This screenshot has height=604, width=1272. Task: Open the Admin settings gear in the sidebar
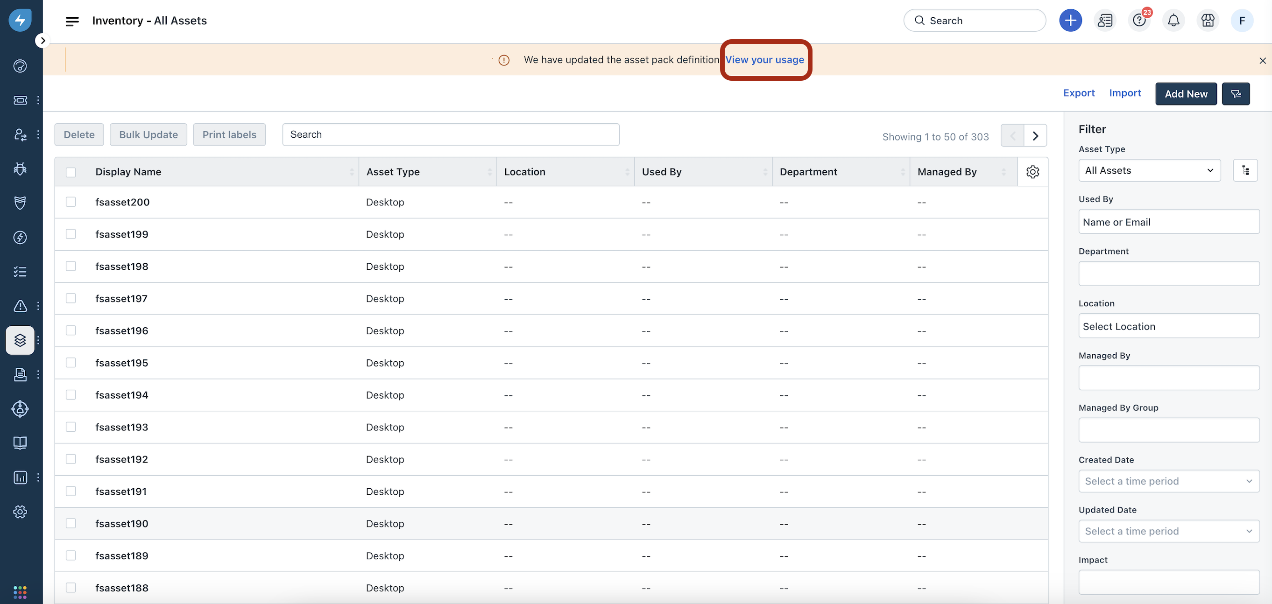20,511
